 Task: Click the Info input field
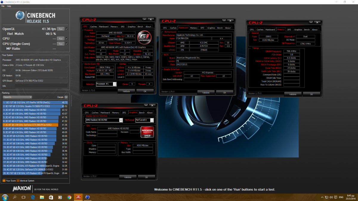pyautogui.click(x=41, y=86)
